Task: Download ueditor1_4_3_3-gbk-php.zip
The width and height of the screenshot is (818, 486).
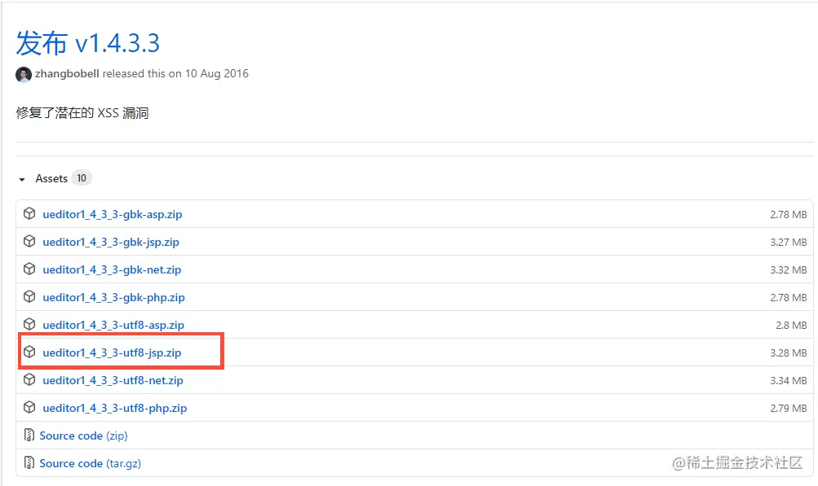Action: (x=113, y=297)
